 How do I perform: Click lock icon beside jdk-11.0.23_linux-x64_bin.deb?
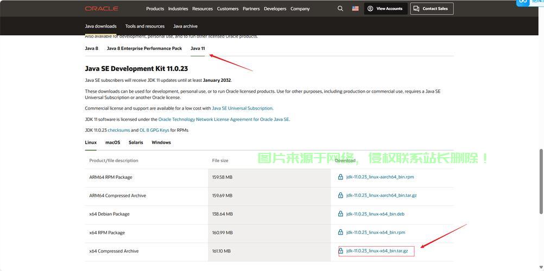tap(340, 214)
